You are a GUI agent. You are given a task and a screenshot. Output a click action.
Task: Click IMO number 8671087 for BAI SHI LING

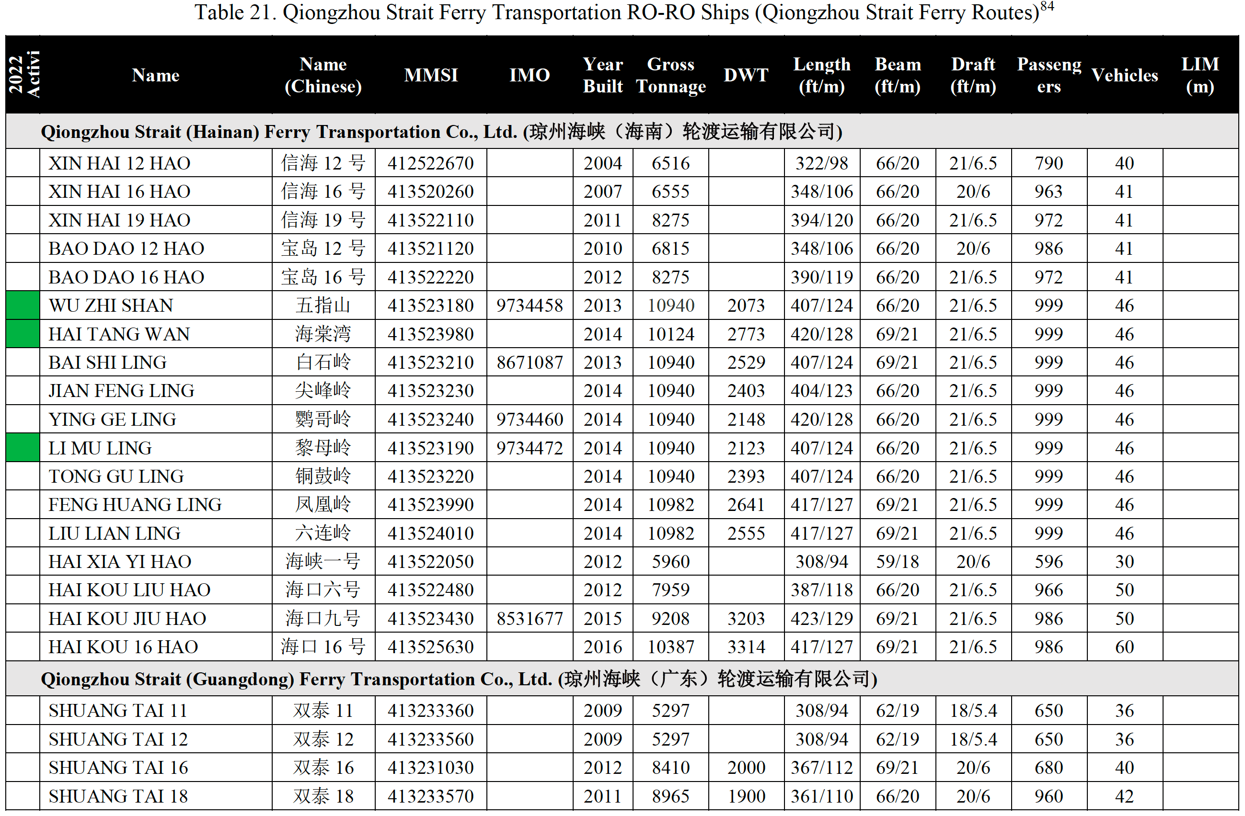[x=530, y=362]
